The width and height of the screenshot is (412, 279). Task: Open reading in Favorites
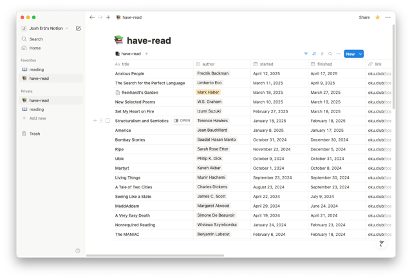tap(51, 69)
